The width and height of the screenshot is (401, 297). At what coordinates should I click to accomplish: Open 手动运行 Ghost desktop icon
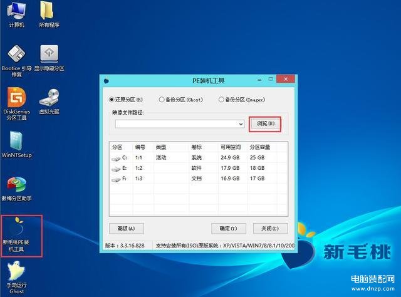tap(16, 273)
